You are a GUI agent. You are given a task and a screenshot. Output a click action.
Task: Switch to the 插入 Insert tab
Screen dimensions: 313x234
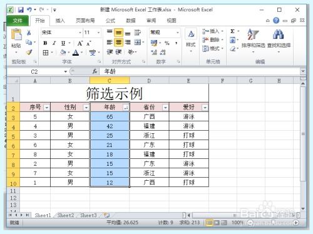(x=60, y=21)
